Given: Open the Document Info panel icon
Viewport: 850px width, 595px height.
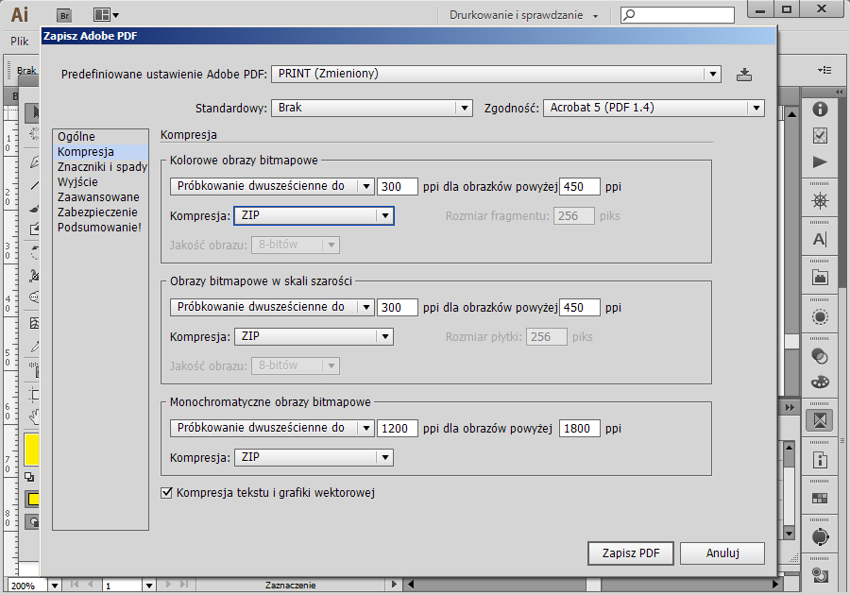Looking at the screenshot, I should click(x=820, y=460).
